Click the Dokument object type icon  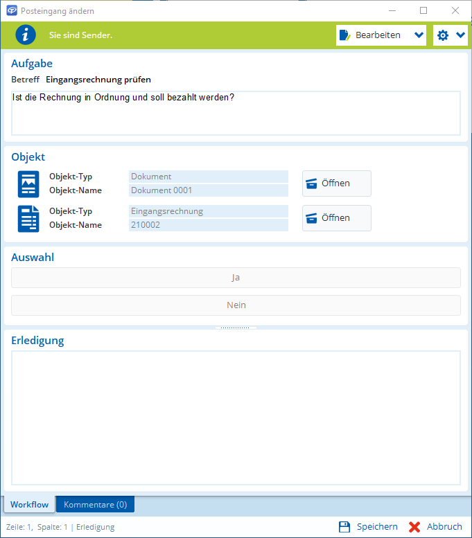point(28,183)
